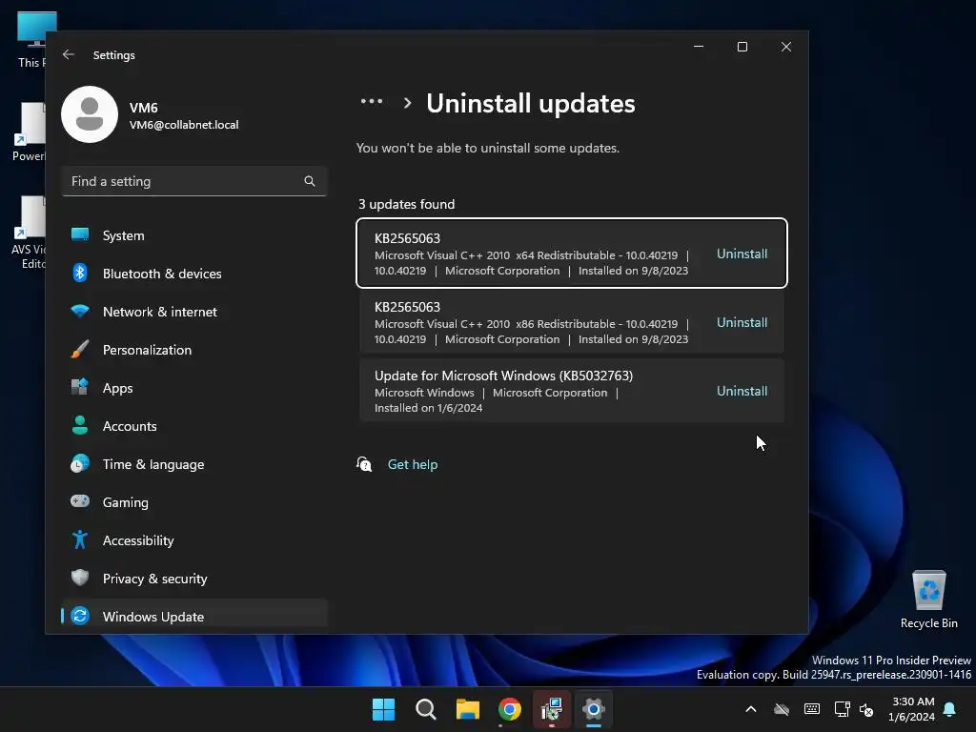The height and width of the screenshot is (732, 976).
Task: Click the VM6@collabnet.local account email
Action: point(184,125)
